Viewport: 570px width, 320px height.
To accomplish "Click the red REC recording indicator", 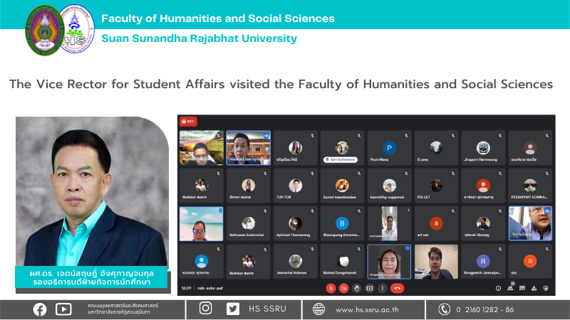I will [x=189, y=122].
